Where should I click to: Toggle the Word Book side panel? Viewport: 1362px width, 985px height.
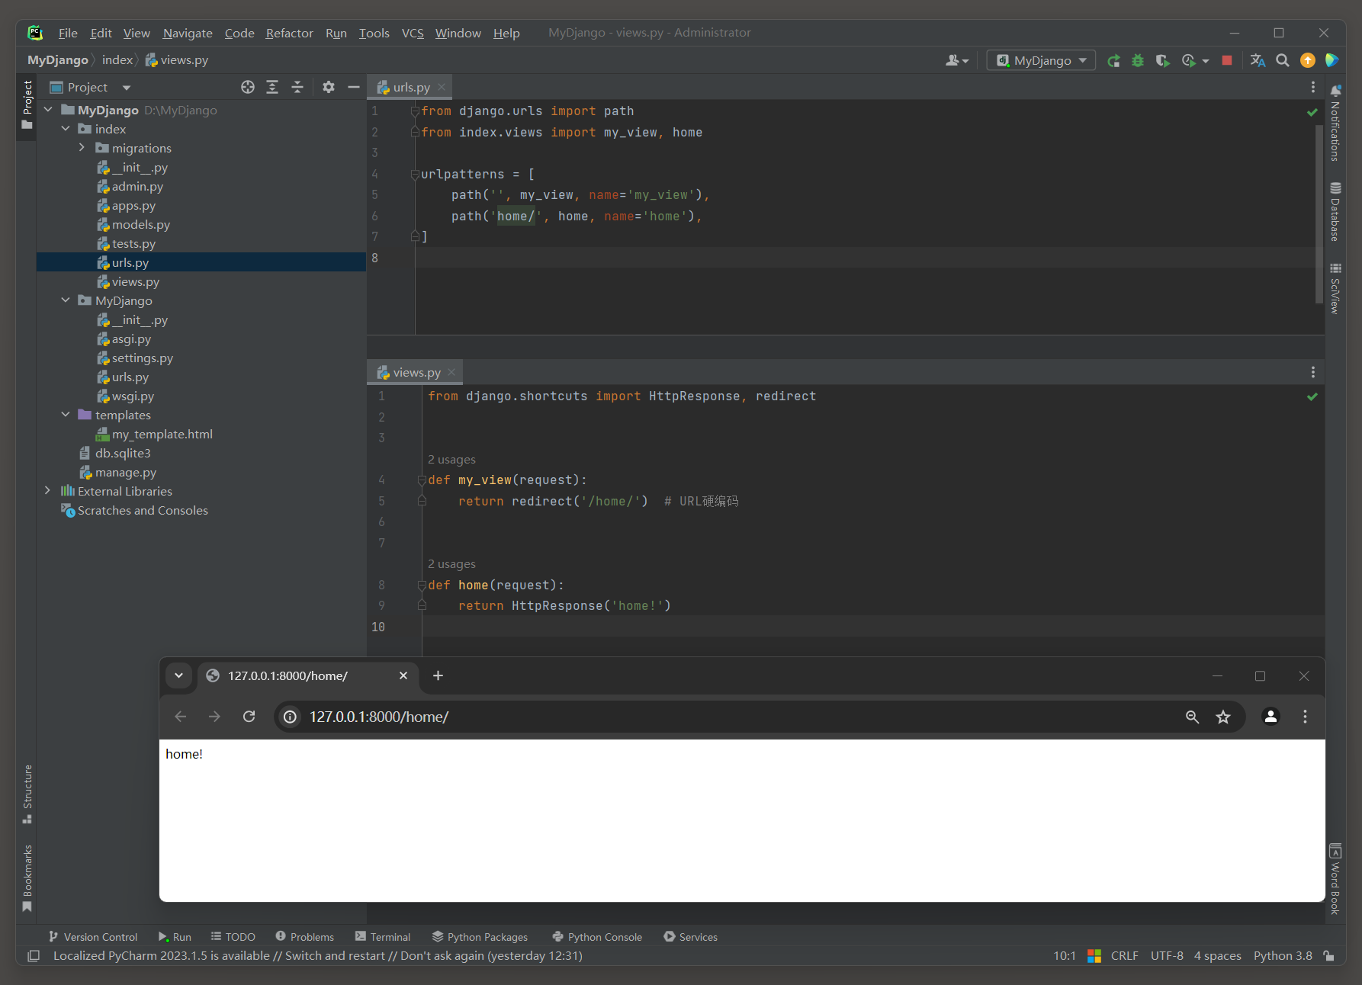(1335, 878)
